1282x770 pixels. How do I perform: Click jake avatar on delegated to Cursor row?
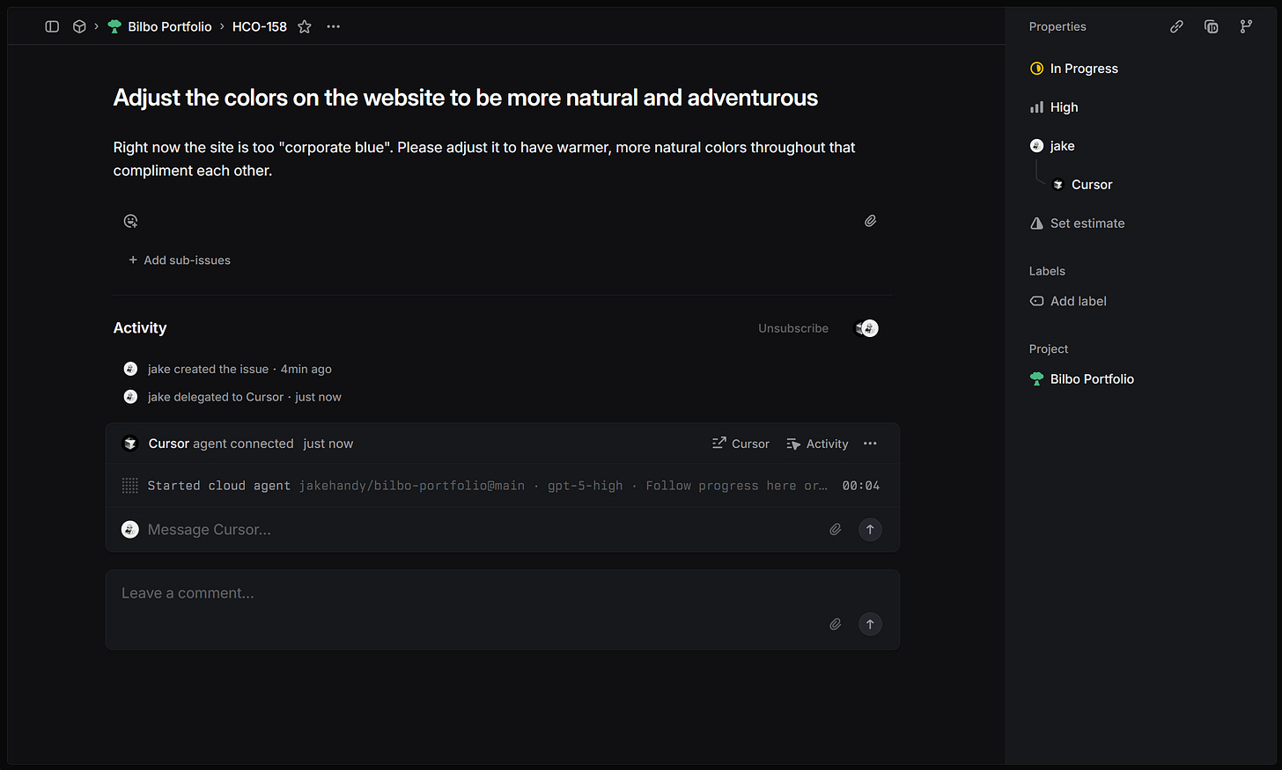[x=130, y=397]
